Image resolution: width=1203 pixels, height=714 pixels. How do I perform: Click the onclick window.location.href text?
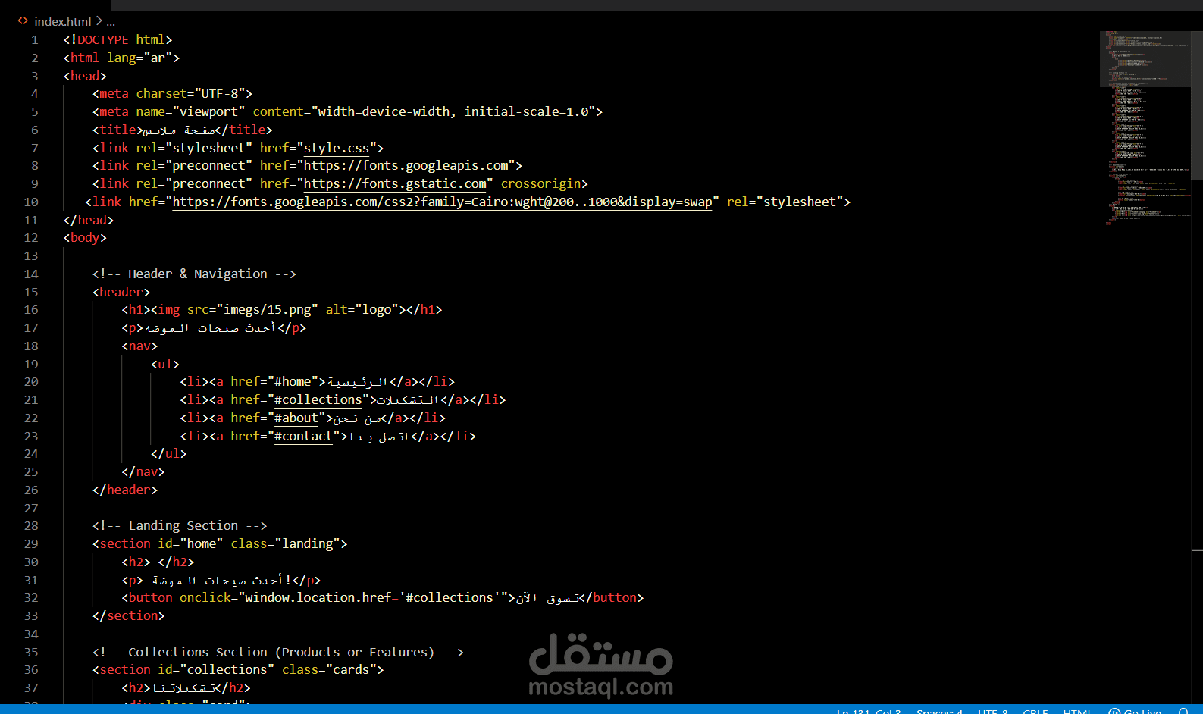(x=344, y=597)
